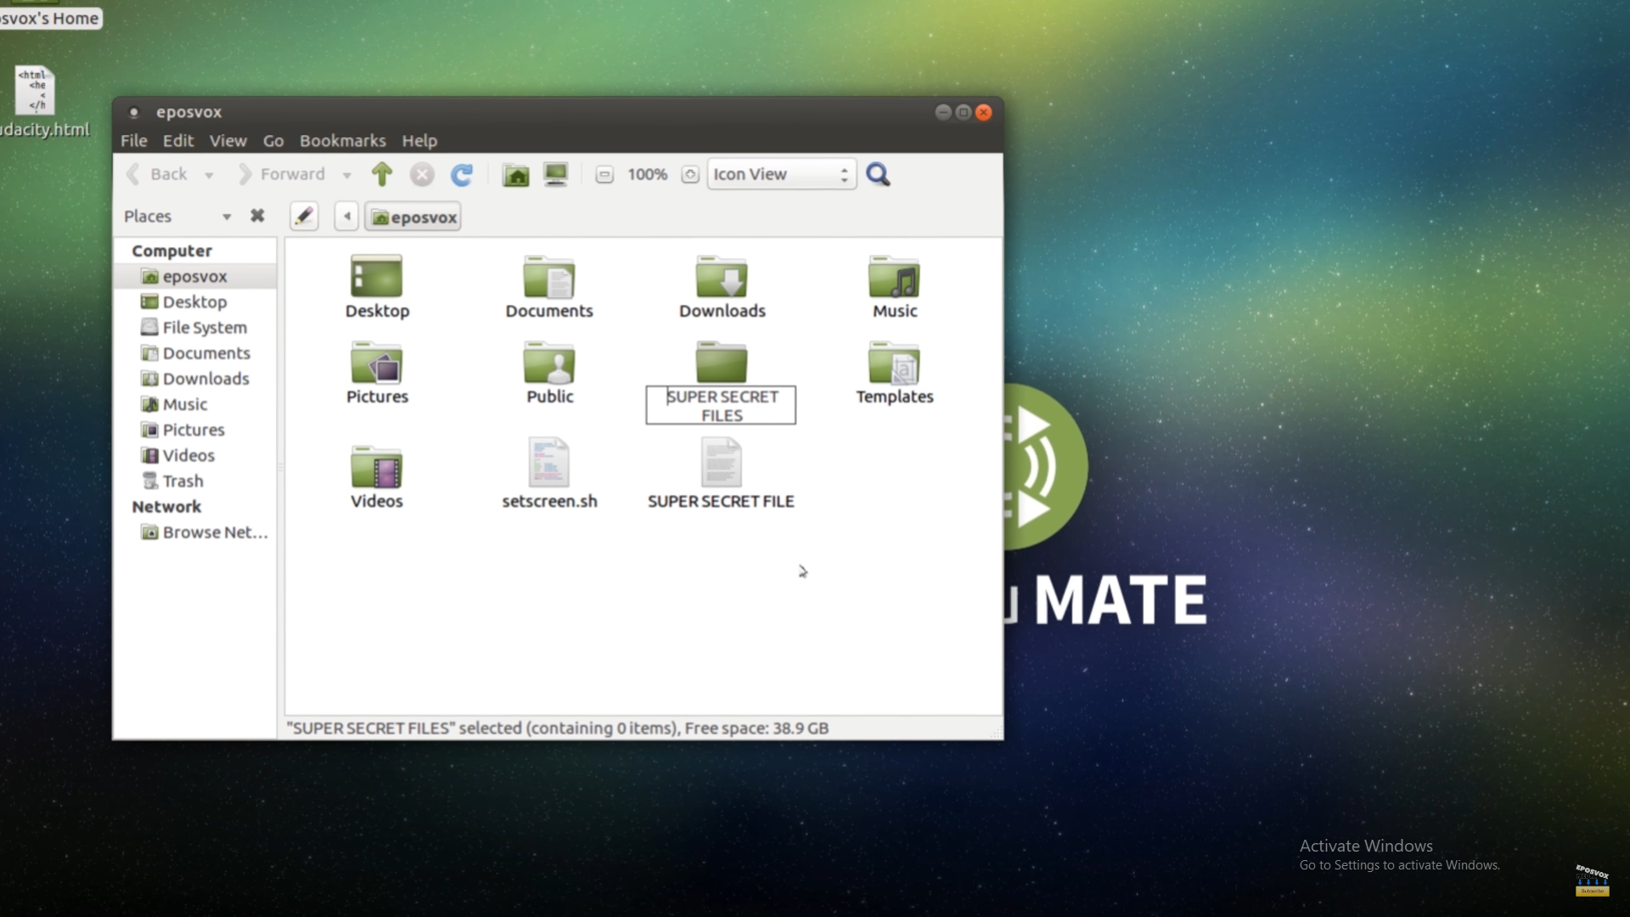1630x917 pixels.
Task: Open the Music folder in file pane
Action: [894, 277]
